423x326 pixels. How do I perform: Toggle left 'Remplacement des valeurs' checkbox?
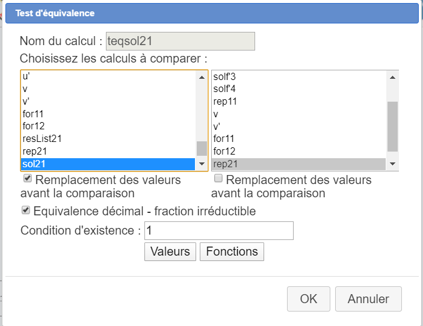(27, 179)
